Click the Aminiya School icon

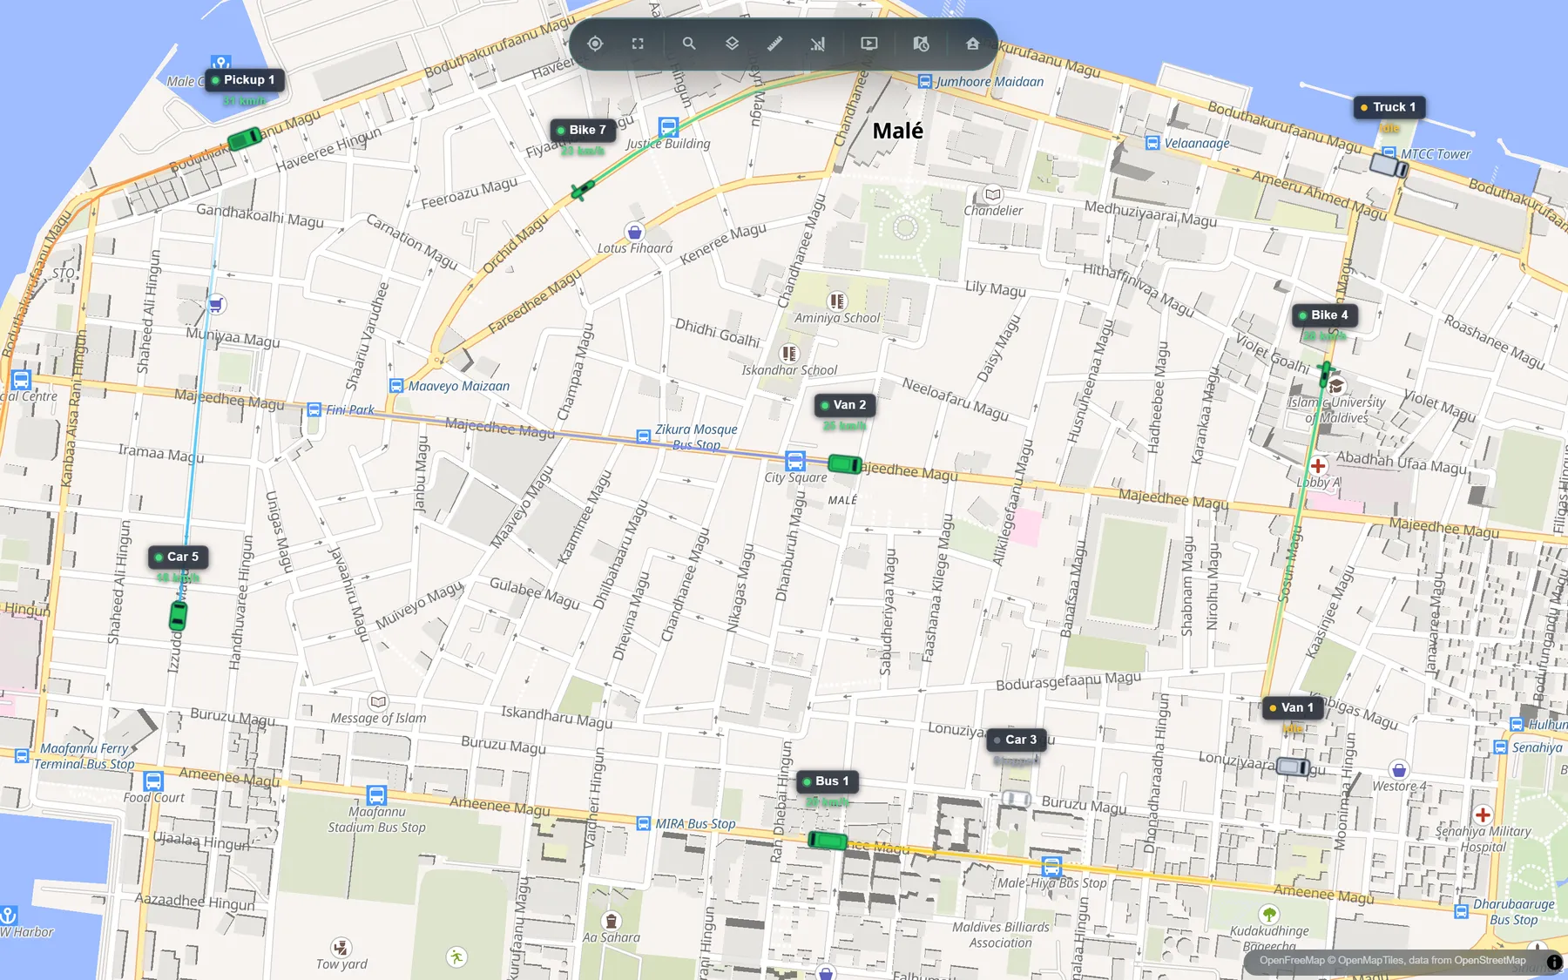click(x=837, y=301)
